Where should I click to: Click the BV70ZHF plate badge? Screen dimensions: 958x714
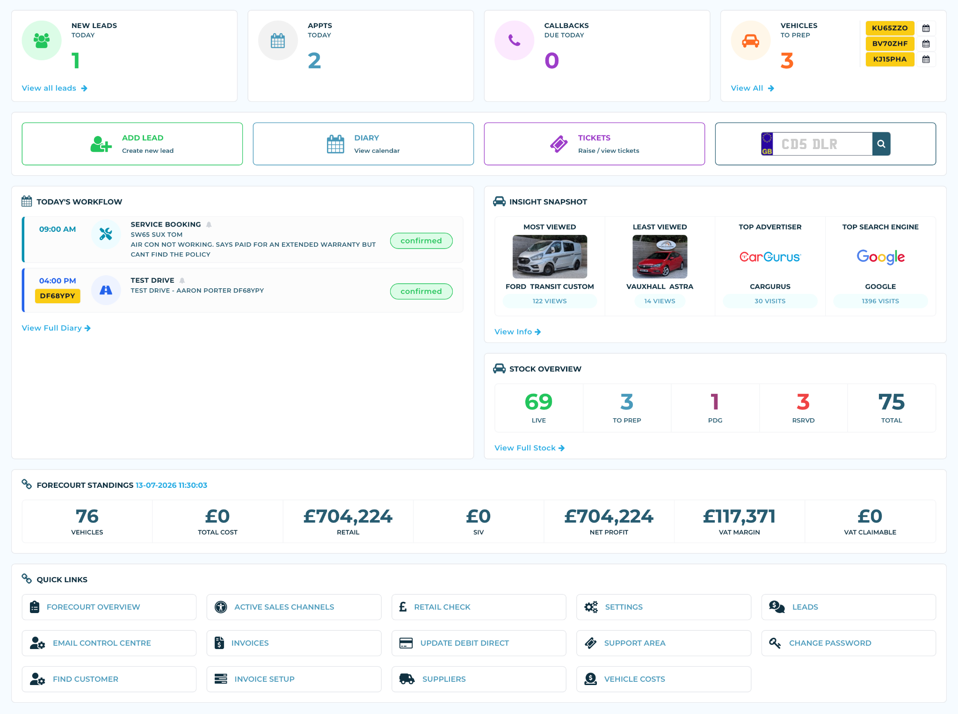coord(890,43)
